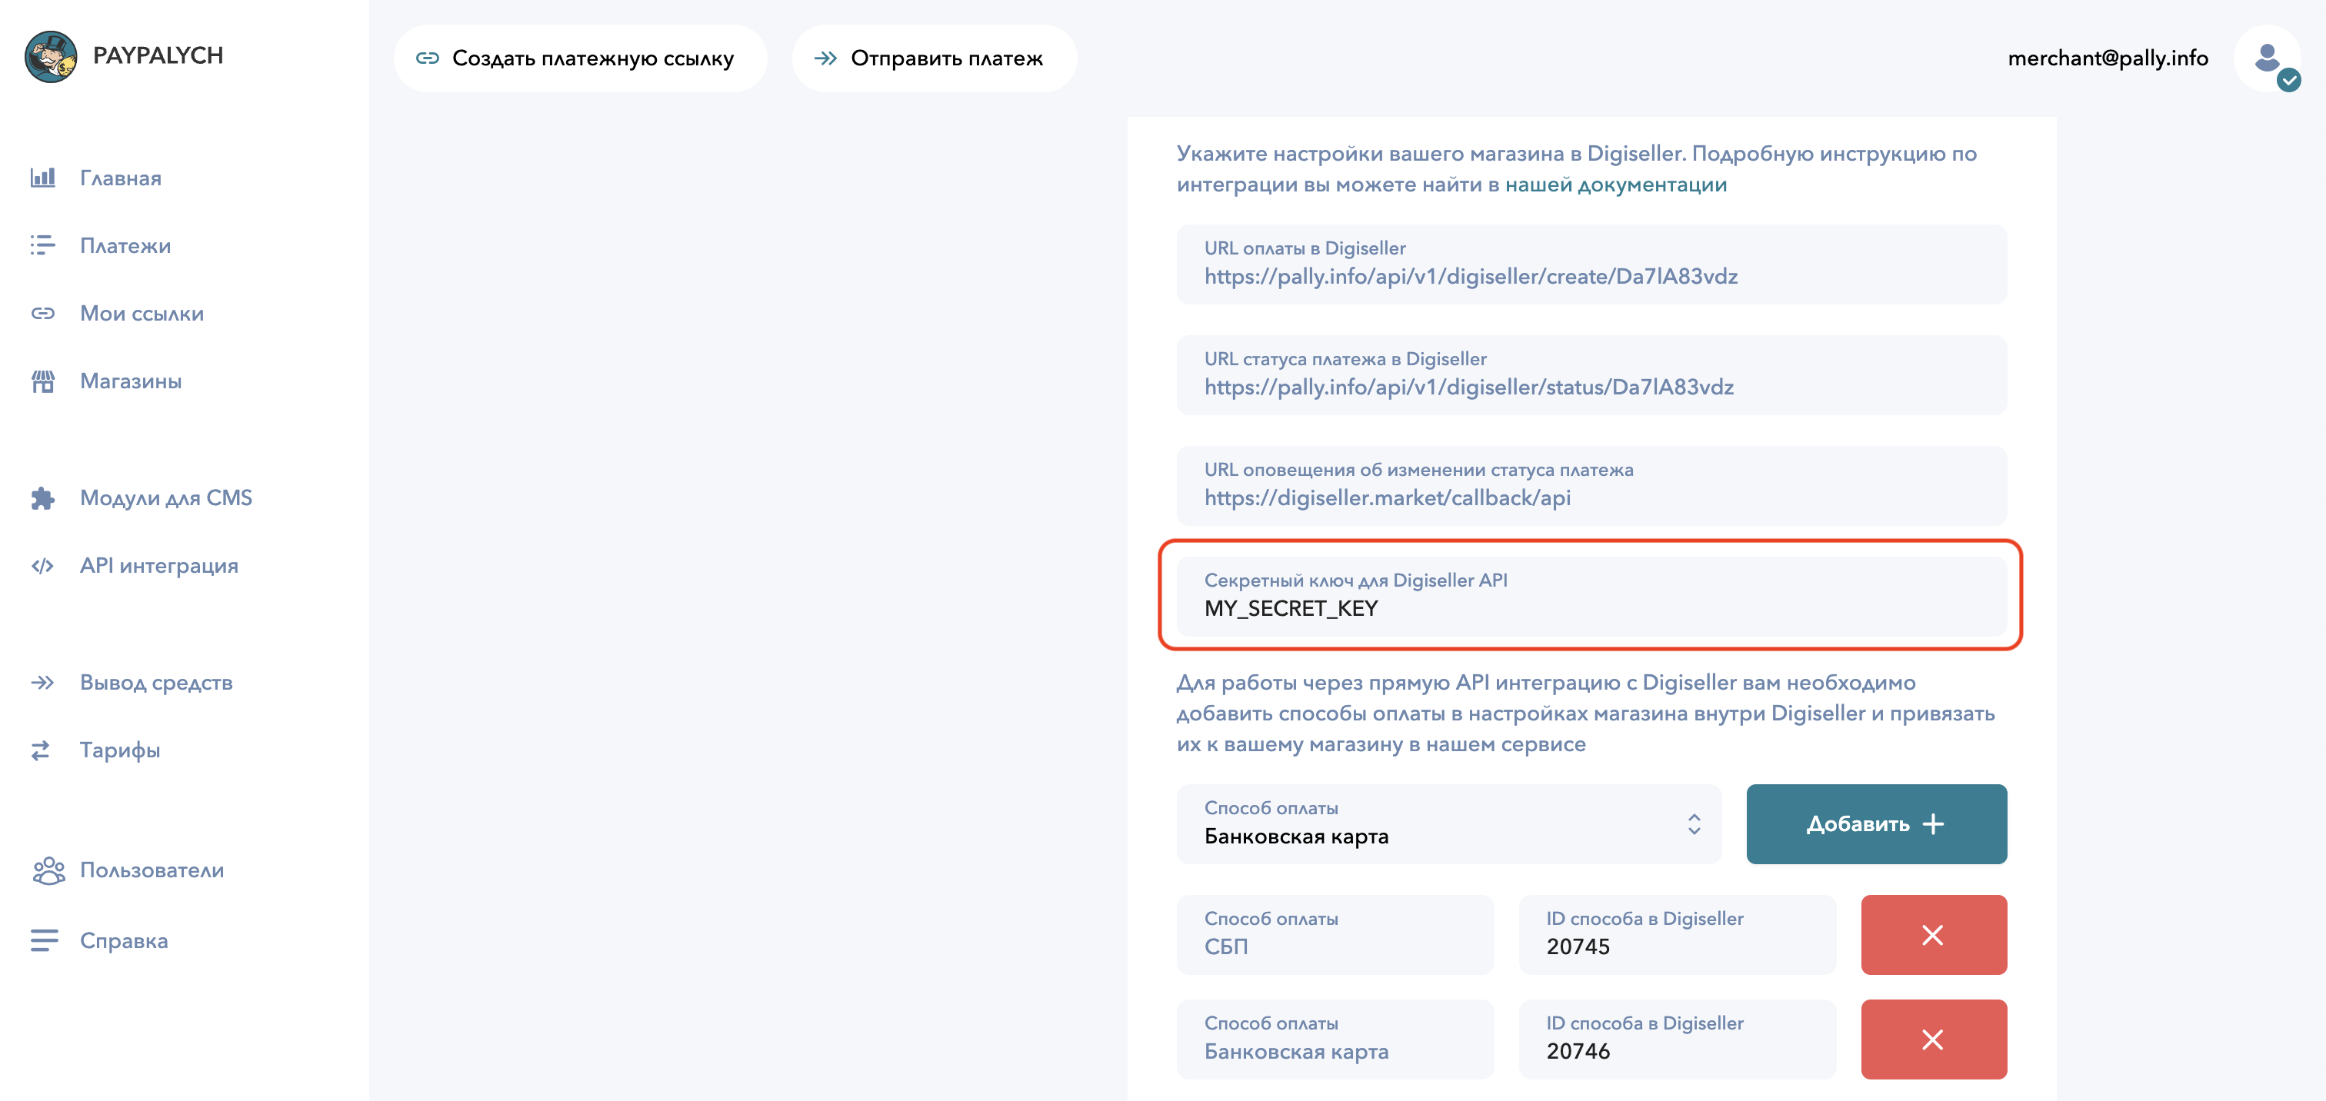Click the API интеграция code icon
Screen dimensions: 2326x1101
[42, 566]
